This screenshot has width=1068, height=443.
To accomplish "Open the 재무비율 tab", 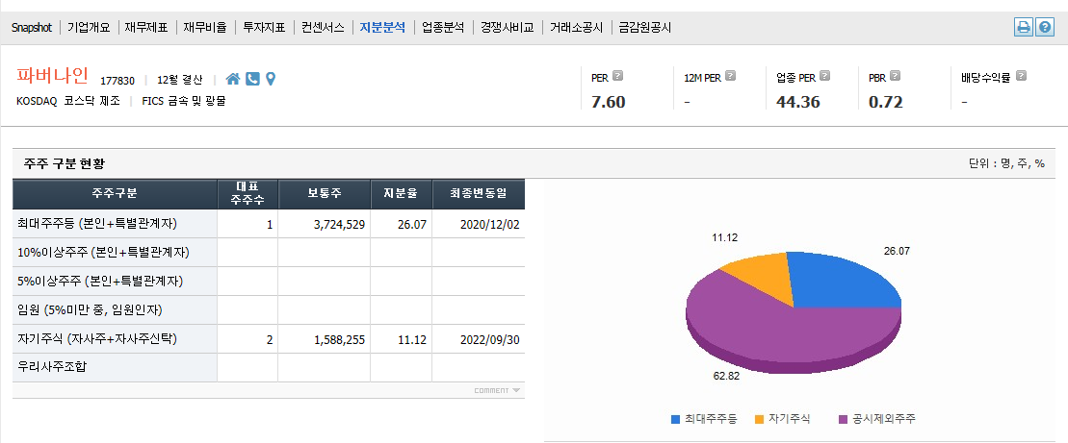I will pyautogui.click(x=205, y=28).
